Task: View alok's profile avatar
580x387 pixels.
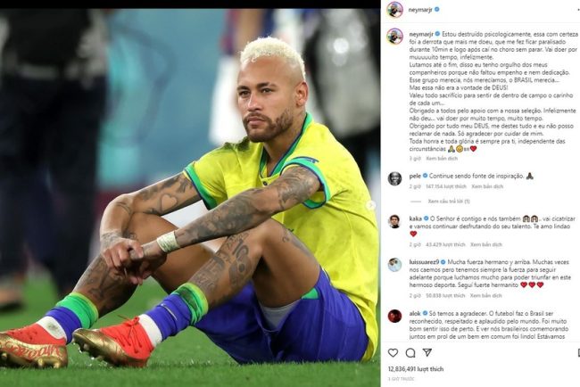Action: (x=394, y=316)
